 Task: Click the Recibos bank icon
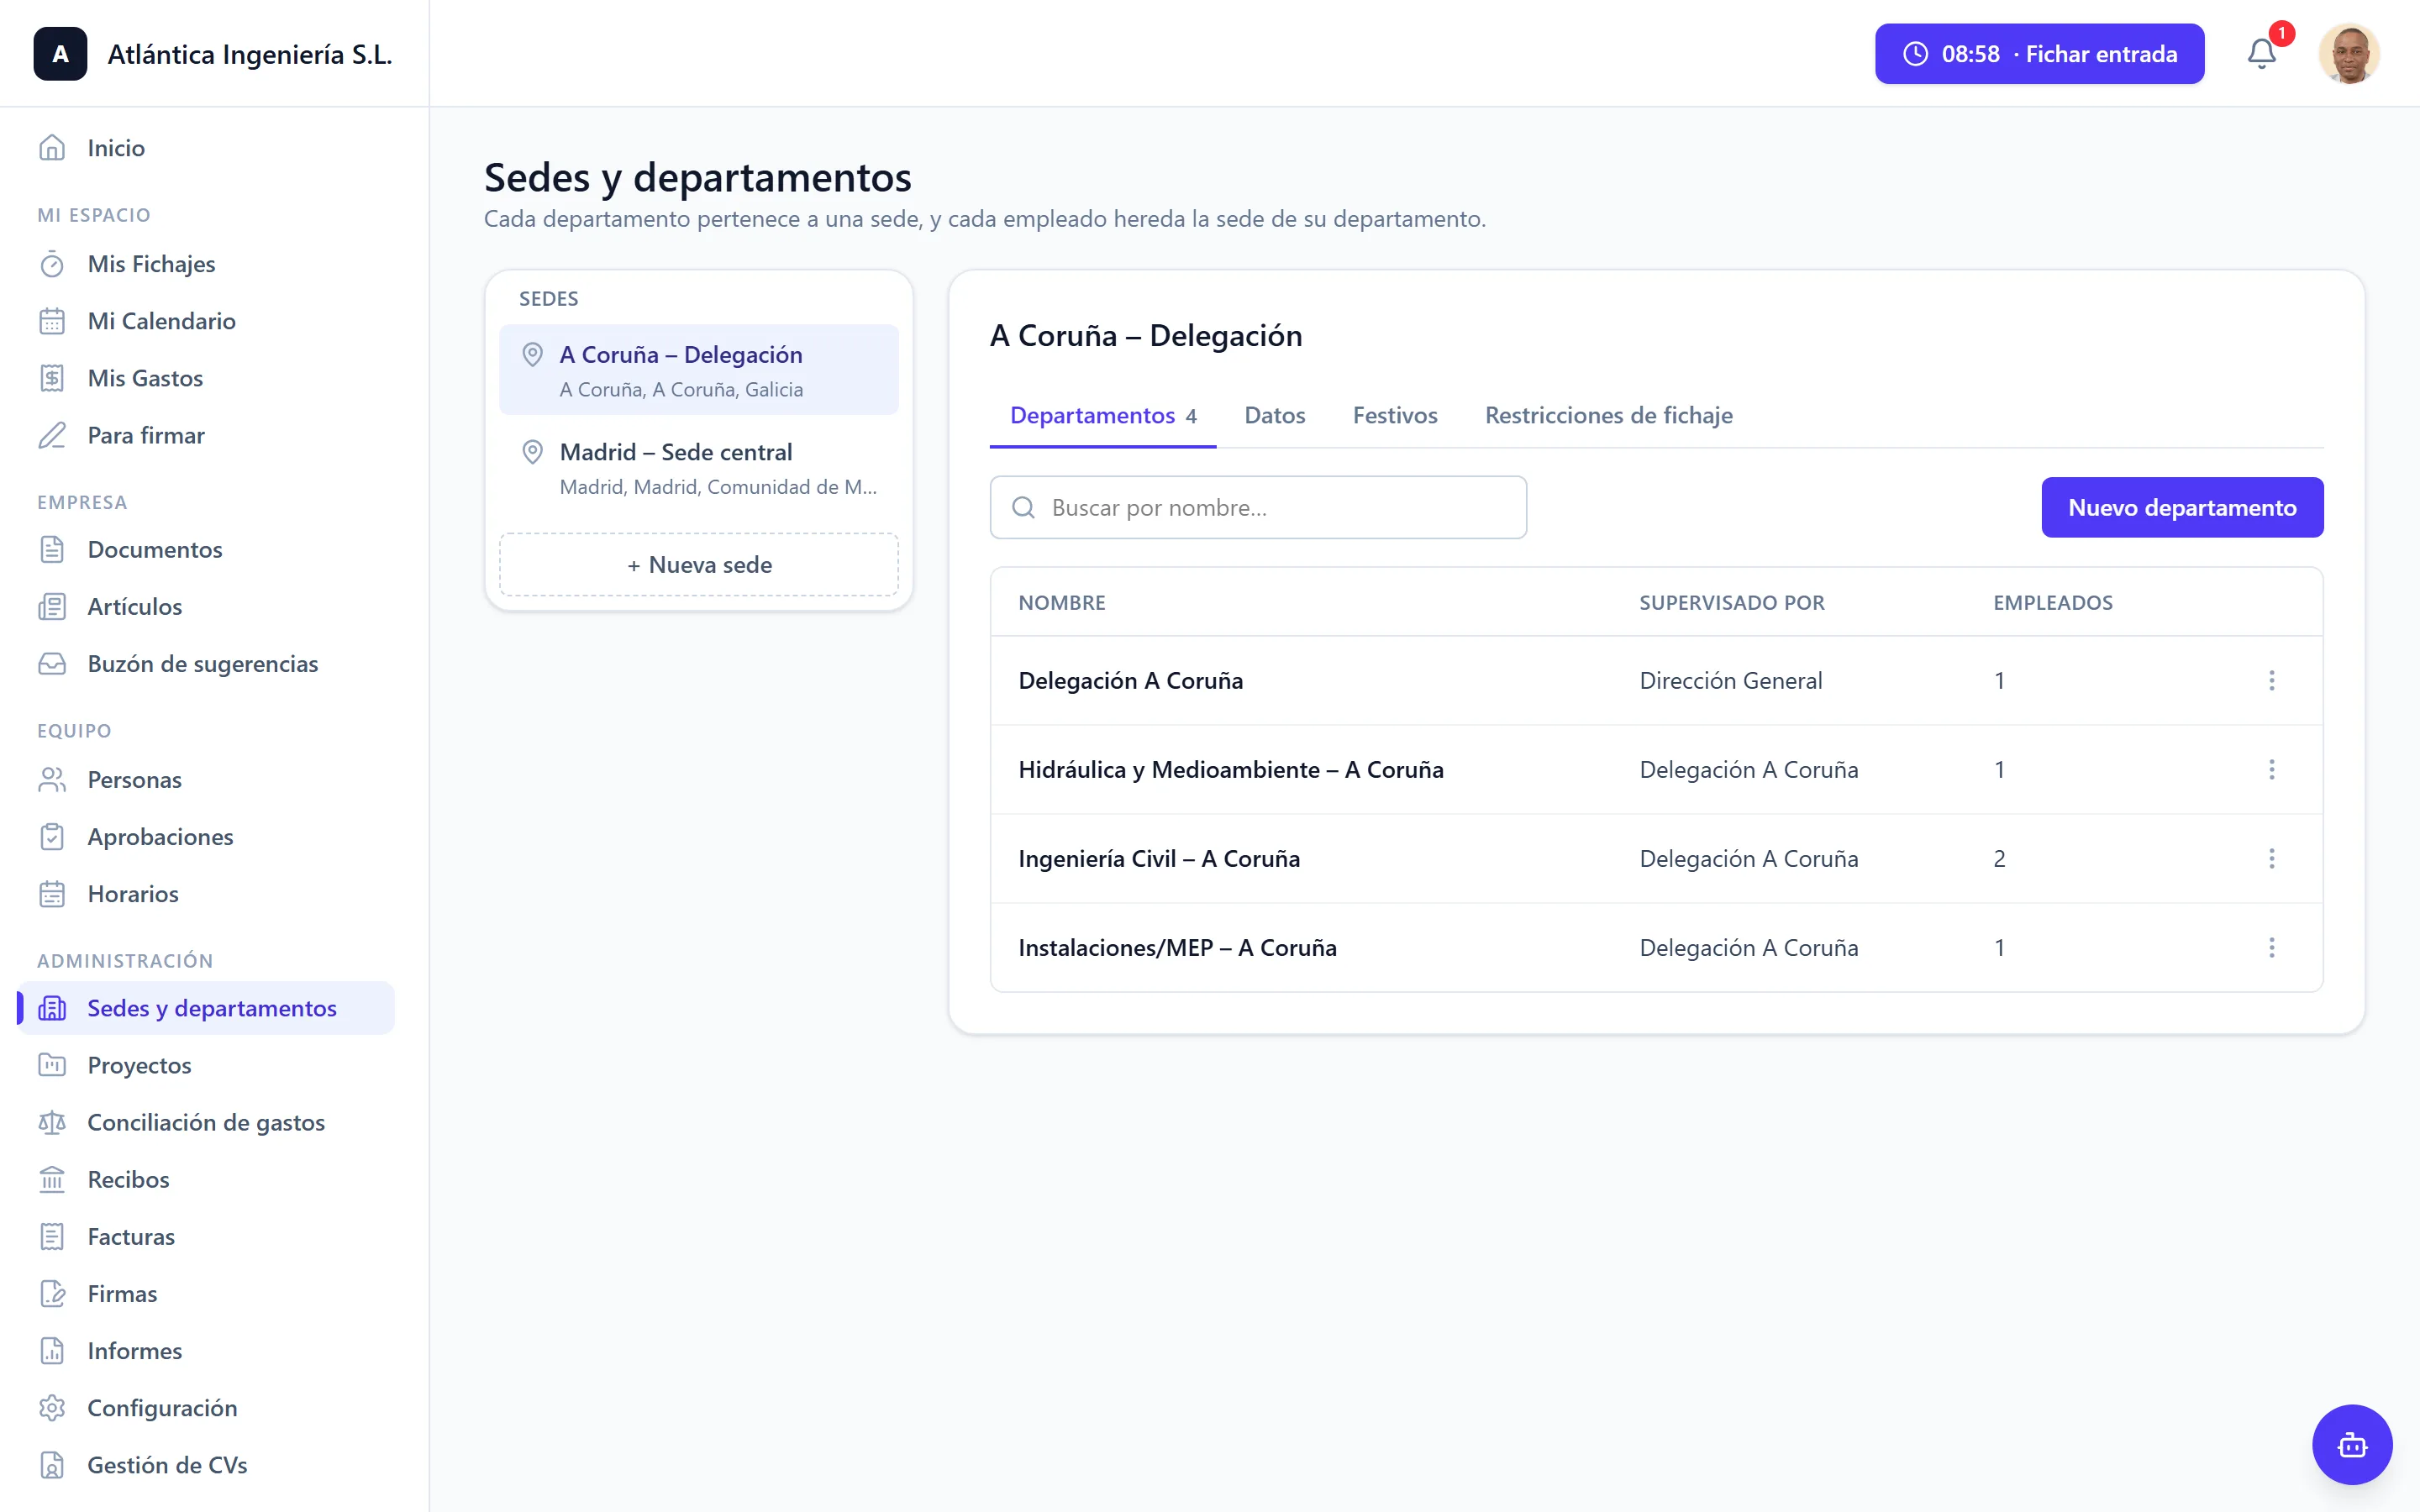52,1179
